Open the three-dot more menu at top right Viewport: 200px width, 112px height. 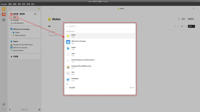197,9
